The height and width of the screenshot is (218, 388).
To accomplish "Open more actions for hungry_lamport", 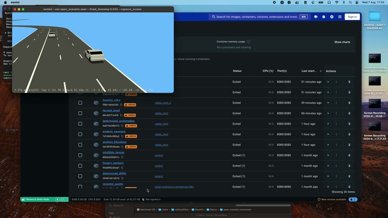I will pos(336,166).
